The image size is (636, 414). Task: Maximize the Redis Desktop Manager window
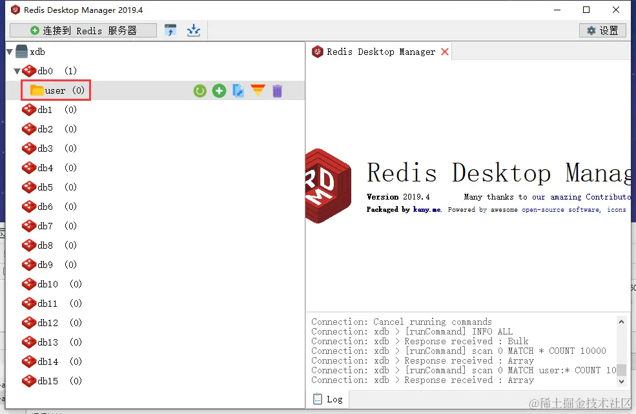coord(586,10)
